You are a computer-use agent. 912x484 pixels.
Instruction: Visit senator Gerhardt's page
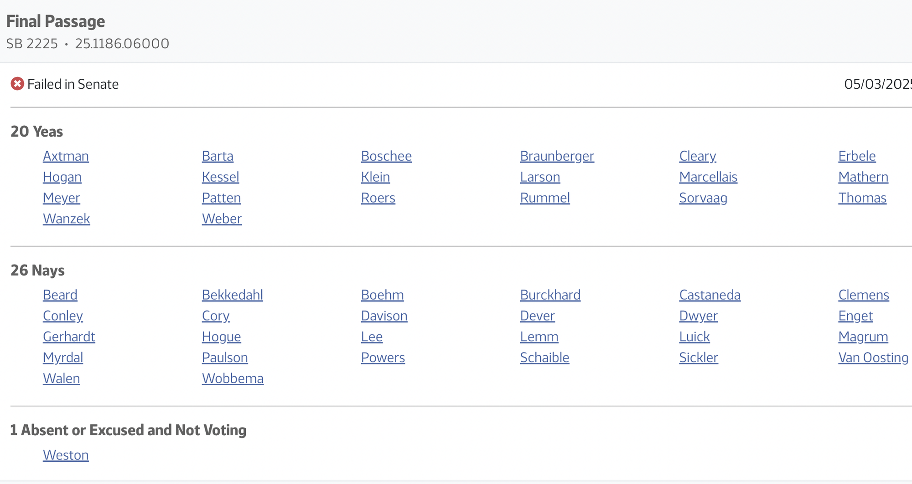click(69, 336)
